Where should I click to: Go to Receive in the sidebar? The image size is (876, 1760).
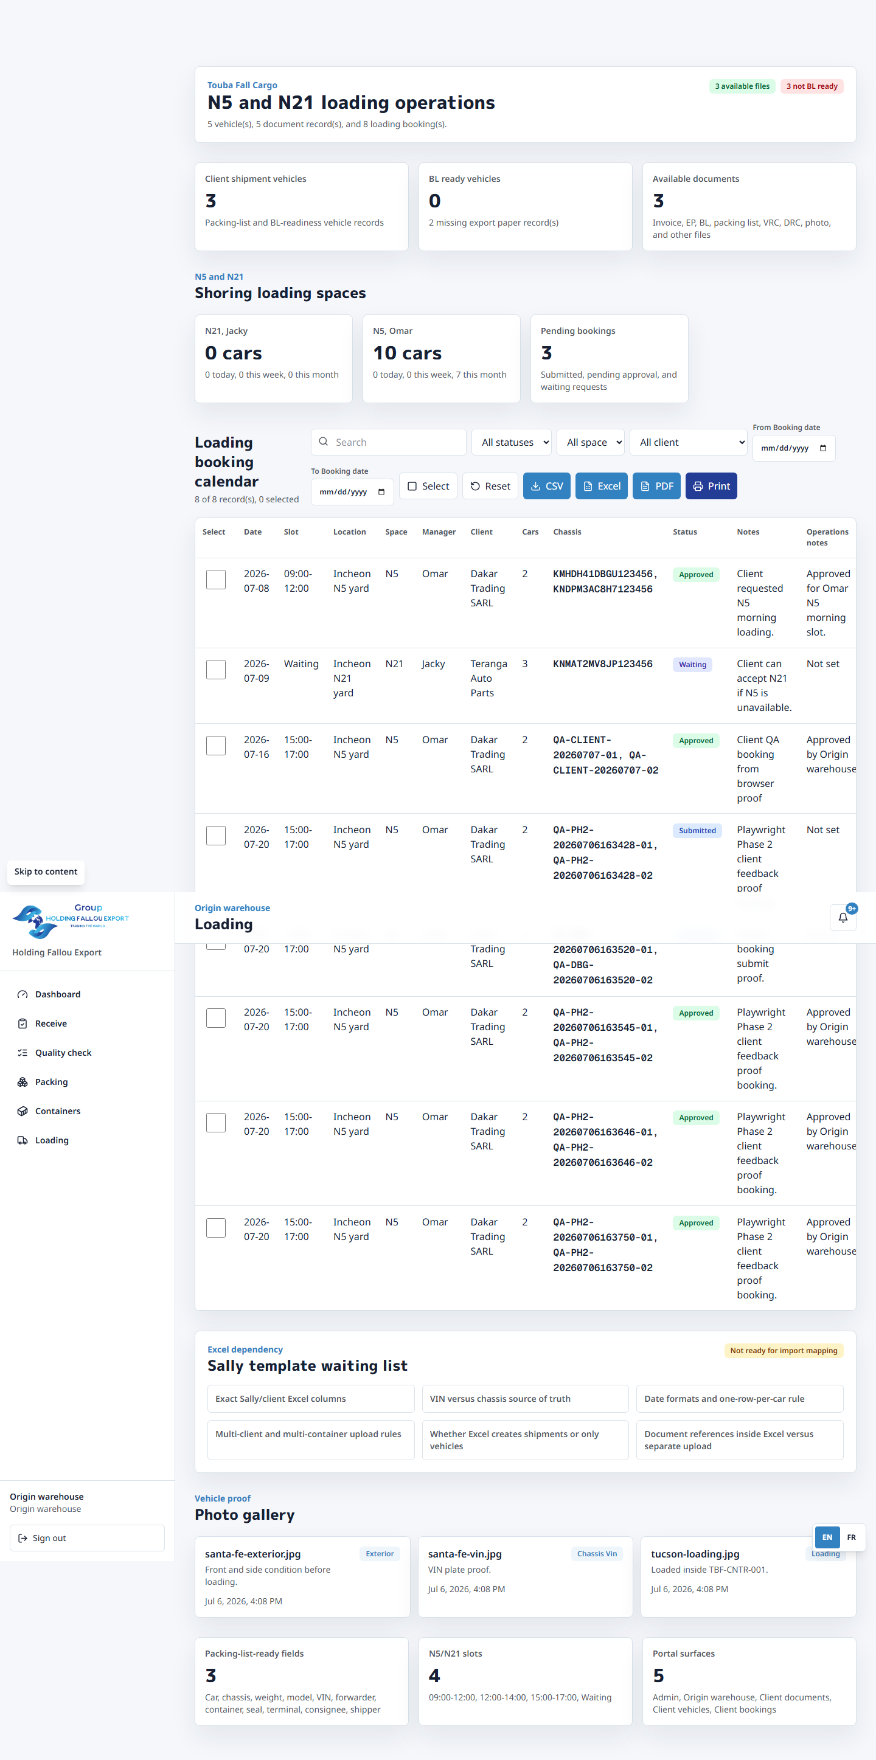(x=87, y=1024)
